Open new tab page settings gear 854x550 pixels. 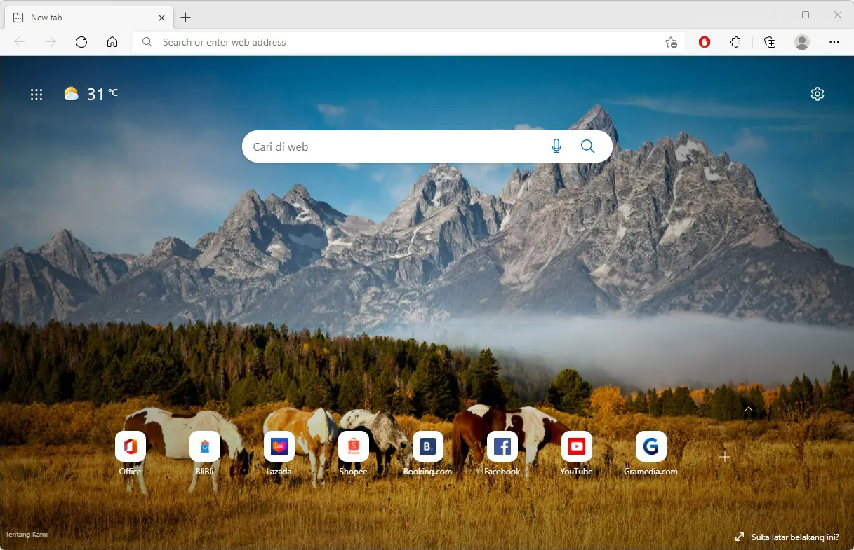coord(817,94)
